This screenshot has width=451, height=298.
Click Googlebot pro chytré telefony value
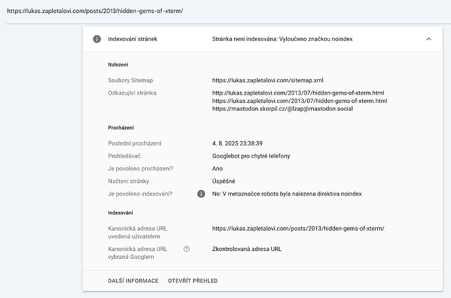point(251,156)
